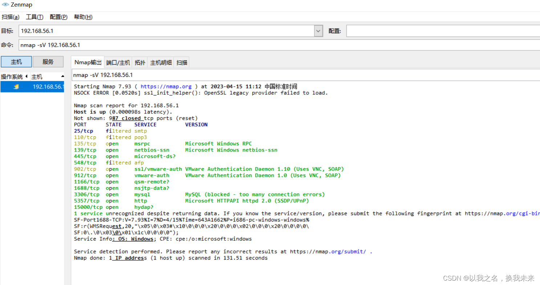The width and height of the screenshot is (540, 285).
Task: Sort by 主机 column header
Action: [47, 77]
